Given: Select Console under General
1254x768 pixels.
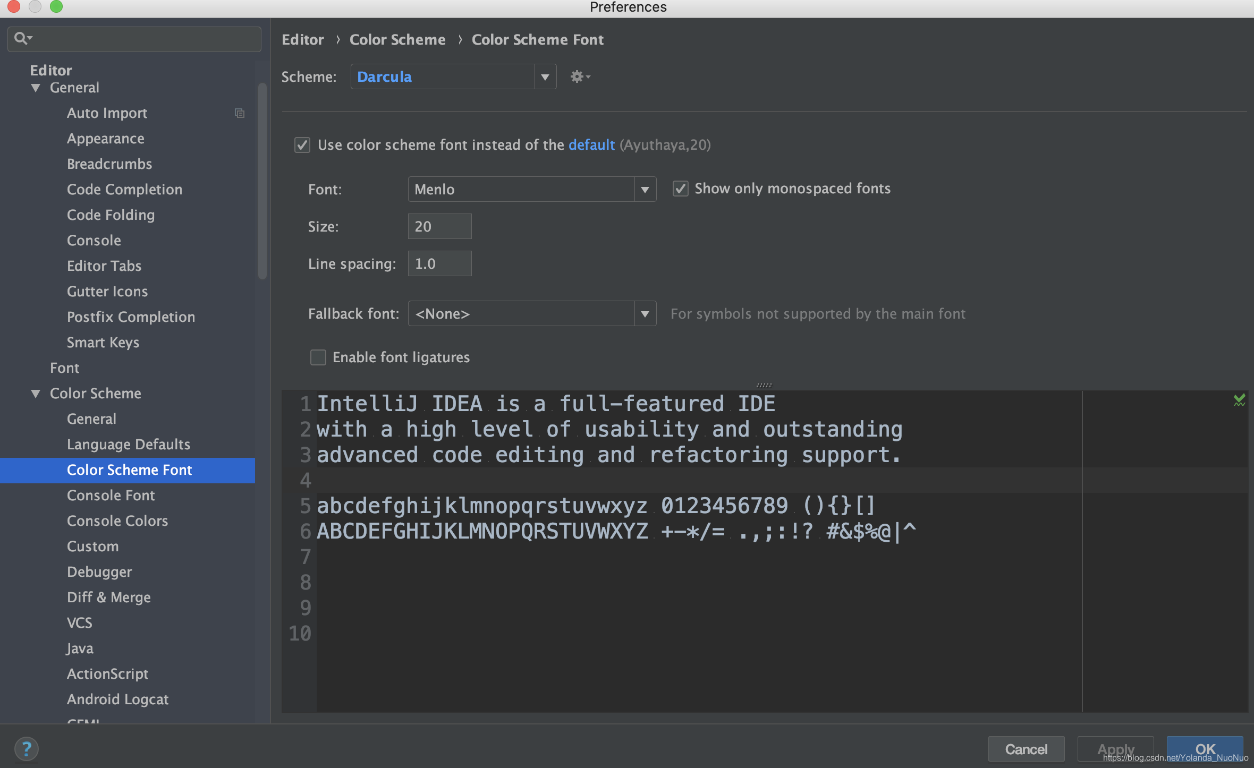Looking at the screenshot, I should point(94,241).
